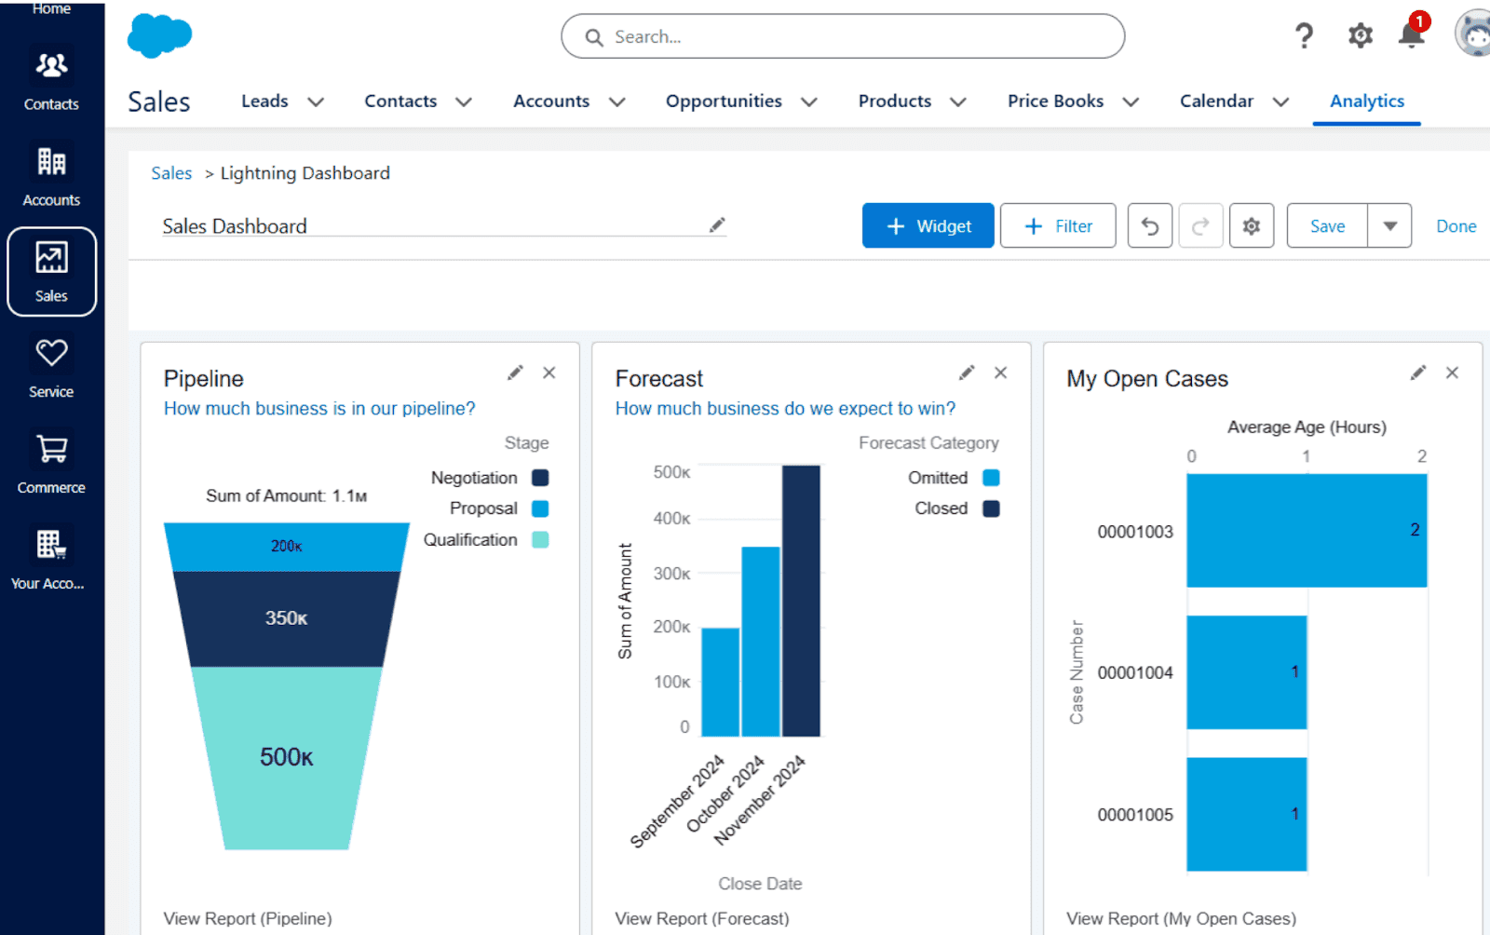Viewport: 1490px width, 935px height.
Task: Redo the last dashboard change
Action: [1200, 225]
